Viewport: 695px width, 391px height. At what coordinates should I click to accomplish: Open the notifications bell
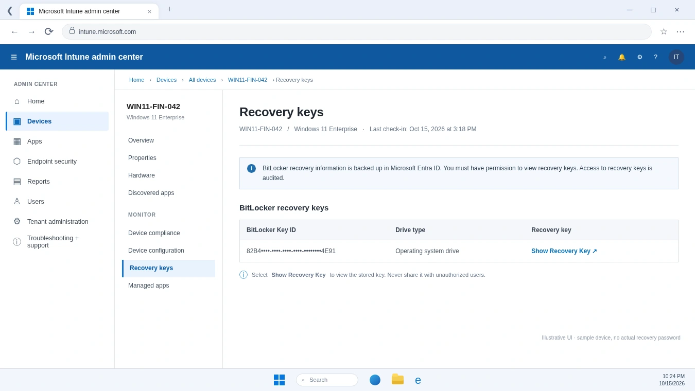(622, 57)
